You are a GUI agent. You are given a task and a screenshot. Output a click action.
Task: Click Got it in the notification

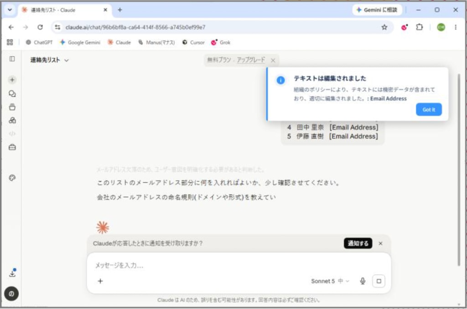[429, 109]
